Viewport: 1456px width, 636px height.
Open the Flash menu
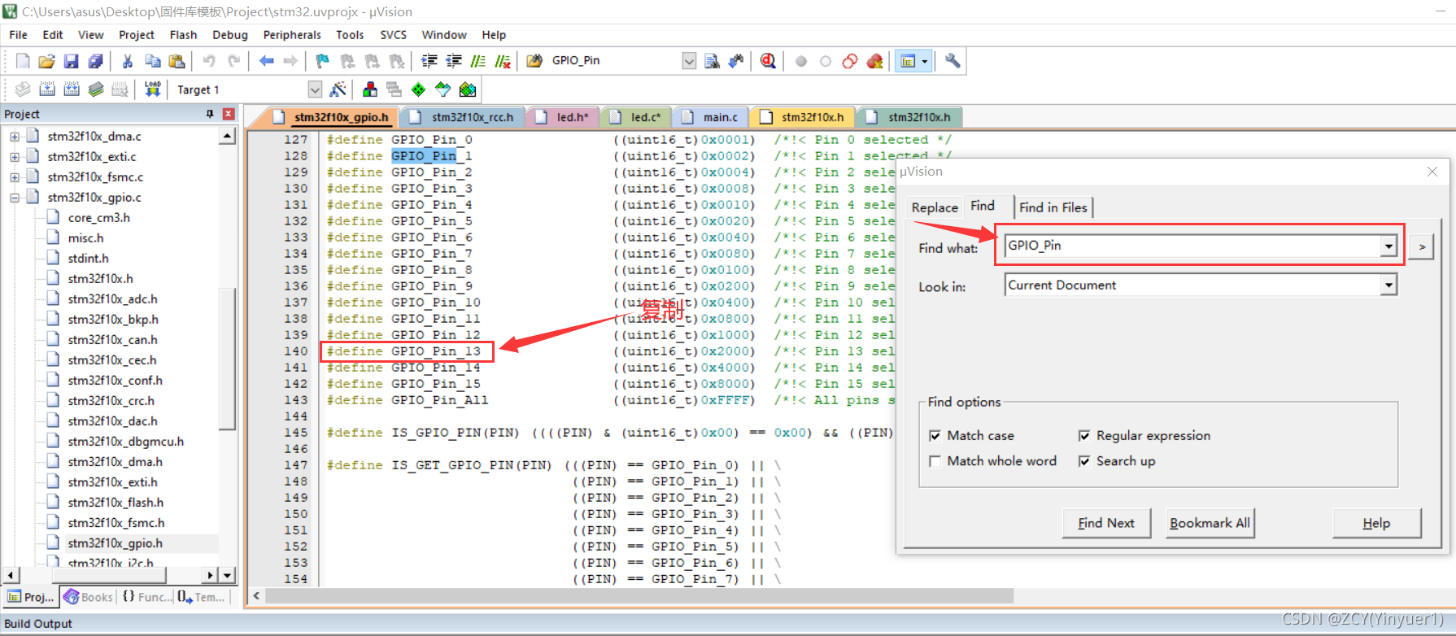pos(183,35)
